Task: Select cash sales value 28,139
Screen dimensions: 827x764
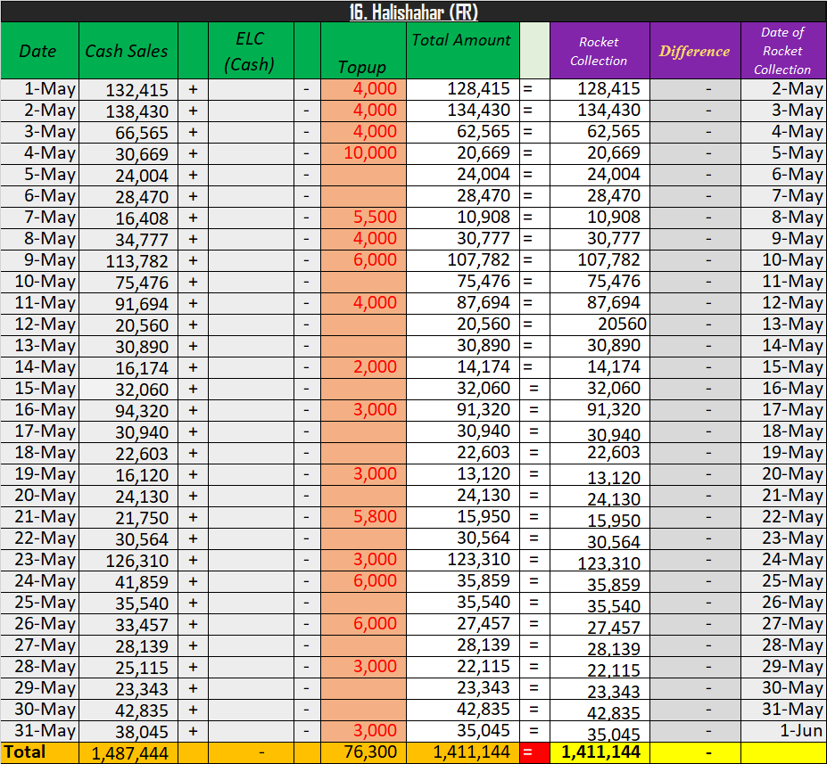Action: point(128,646)
